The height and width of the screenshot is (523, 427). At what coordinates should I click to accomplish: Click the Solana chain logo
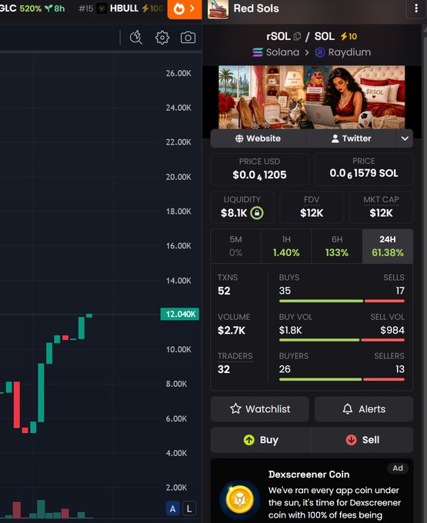[258, 52]
